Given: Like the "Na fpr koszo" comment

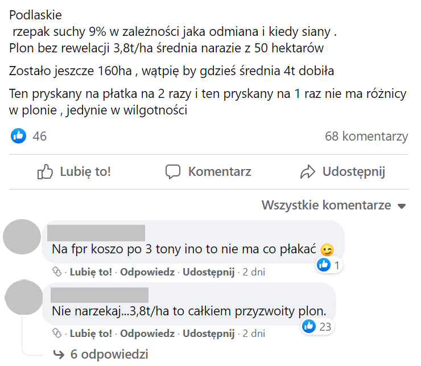Looking at the screenshot, I should [x=91, y=272].
